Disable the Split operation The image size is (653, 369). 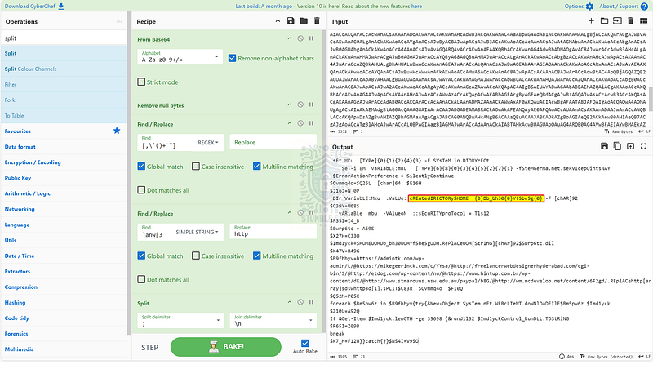click(300, 302)
